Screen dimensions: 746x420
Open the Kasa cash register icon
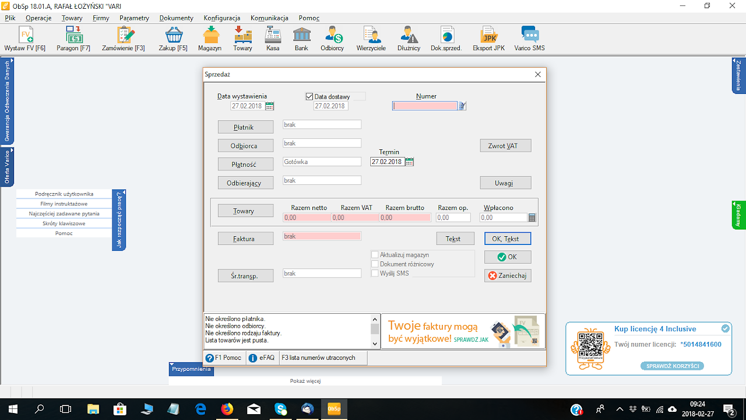[273, 39]
